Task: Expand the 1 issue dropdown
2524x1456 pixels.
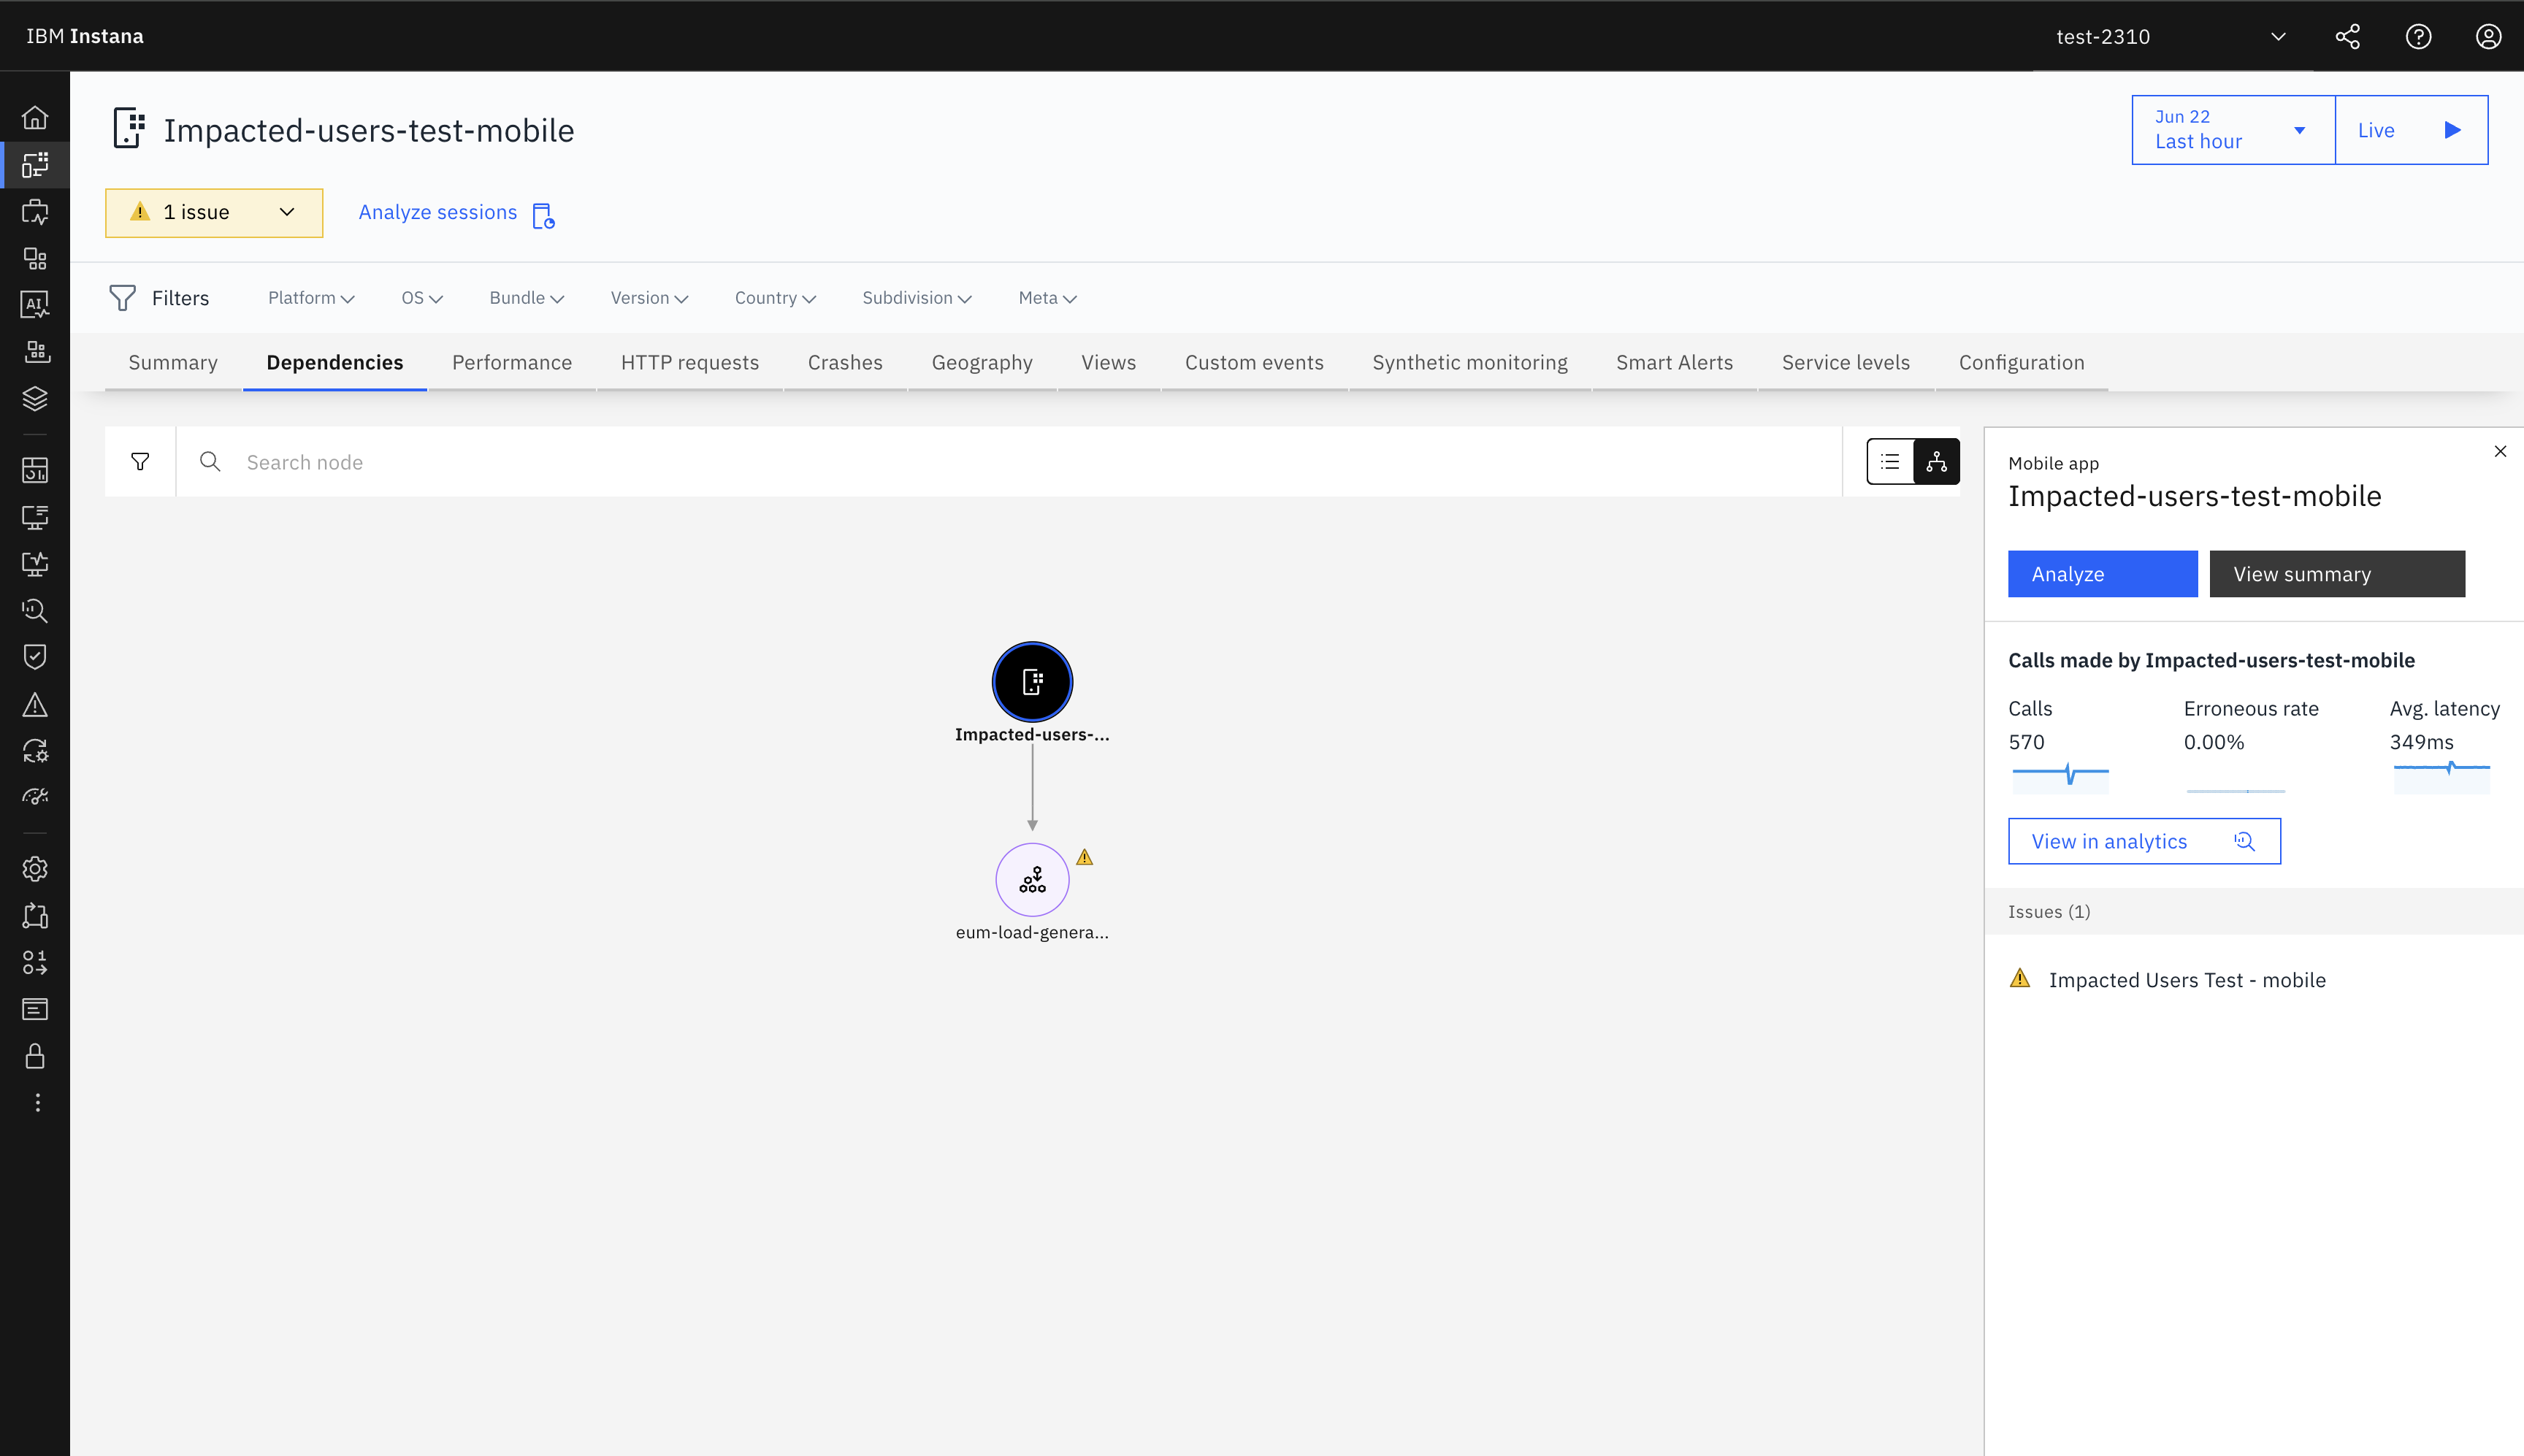Action: (214, 213)
